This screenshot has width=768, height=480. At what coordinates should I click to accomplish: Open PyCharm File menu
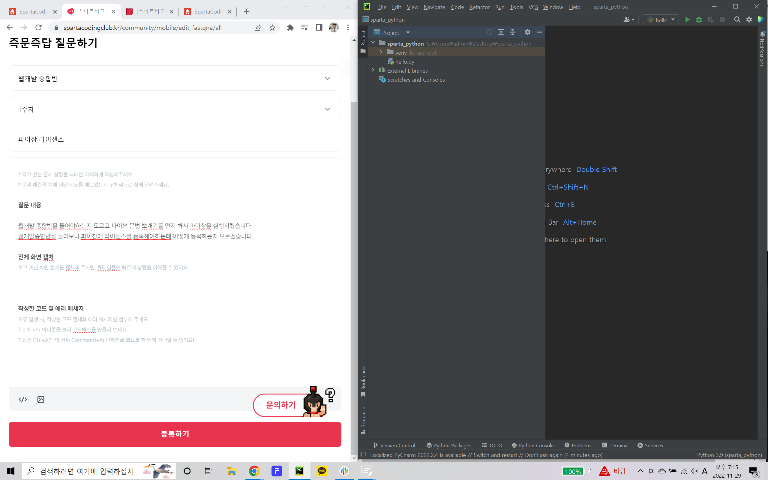[382, 7]
